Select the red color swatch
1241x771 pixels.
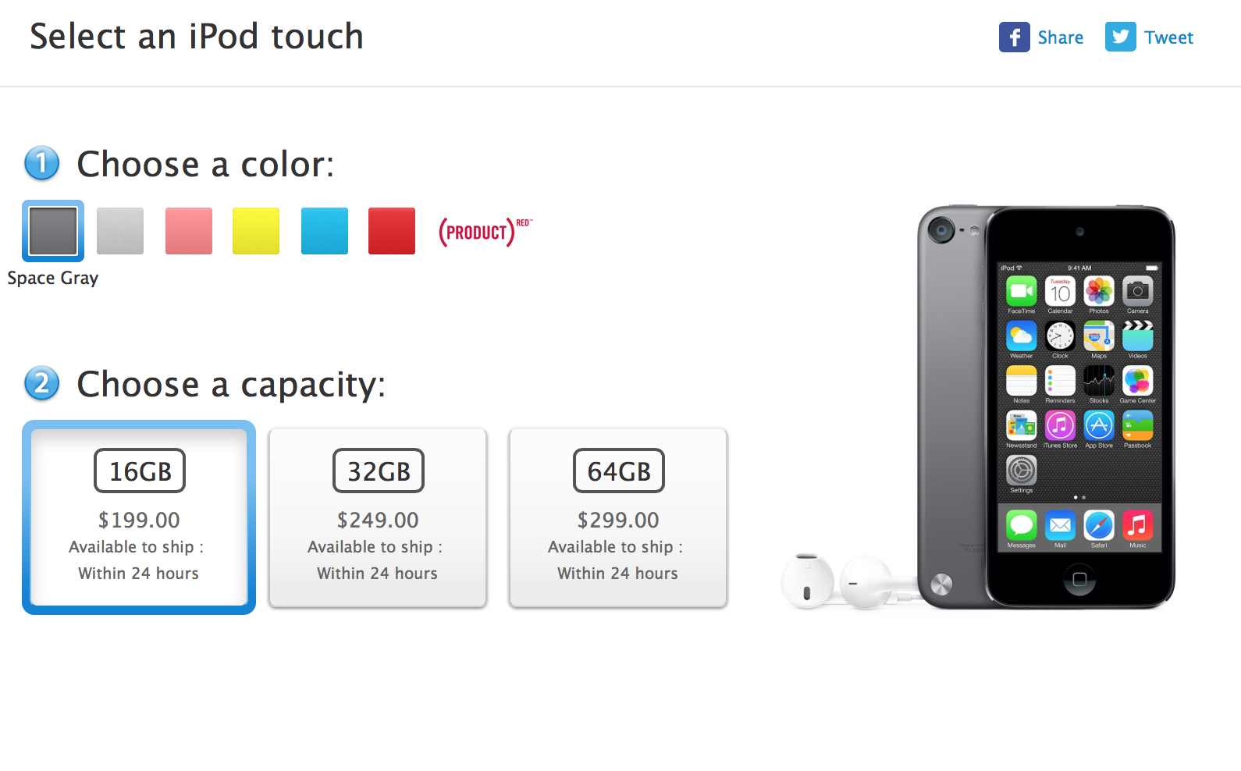tap(392, 231)
